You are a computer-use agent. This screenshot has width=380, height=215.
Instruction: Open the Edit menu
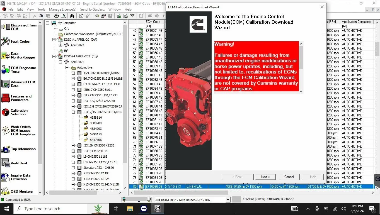coord(20,9)
